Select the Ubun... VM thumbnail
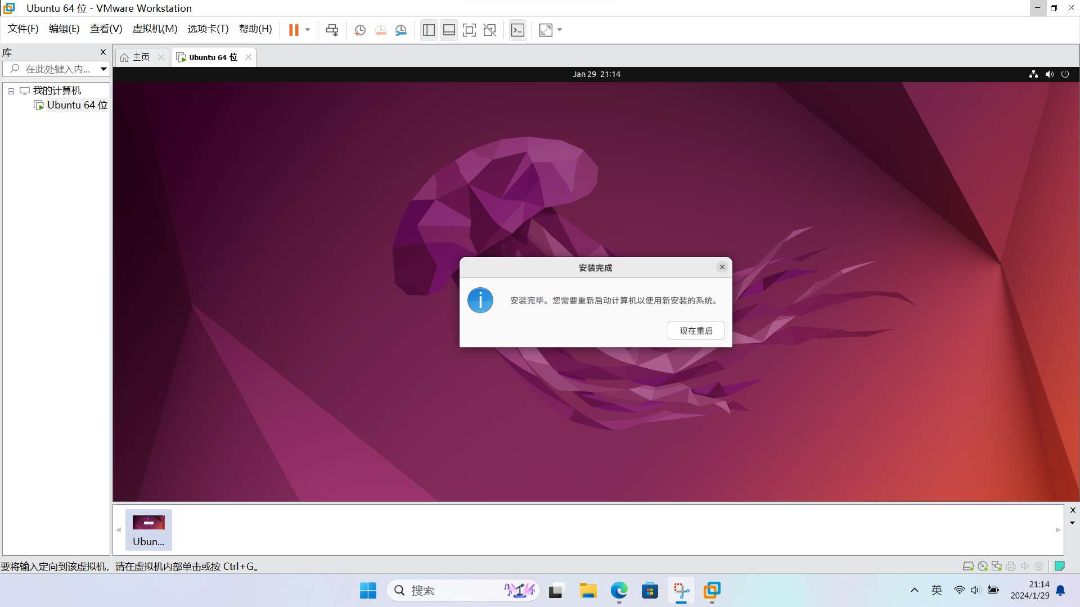1080x607 pixels. click(148, 530)
